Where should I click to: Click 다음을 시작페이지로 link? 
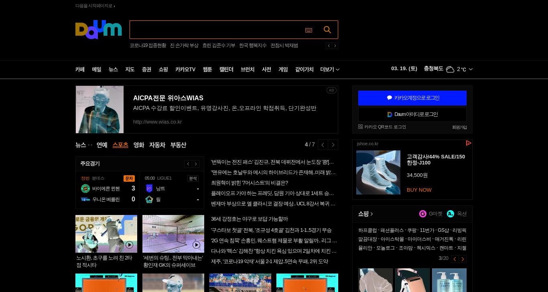click(95, 6)
